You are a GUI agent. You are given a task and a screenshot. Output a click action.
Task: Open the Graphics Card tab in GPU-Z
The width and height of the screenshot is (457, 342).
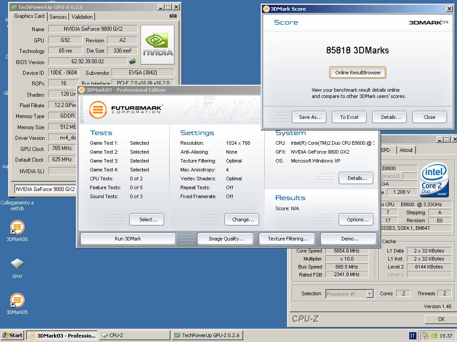[x=29, y=16]
